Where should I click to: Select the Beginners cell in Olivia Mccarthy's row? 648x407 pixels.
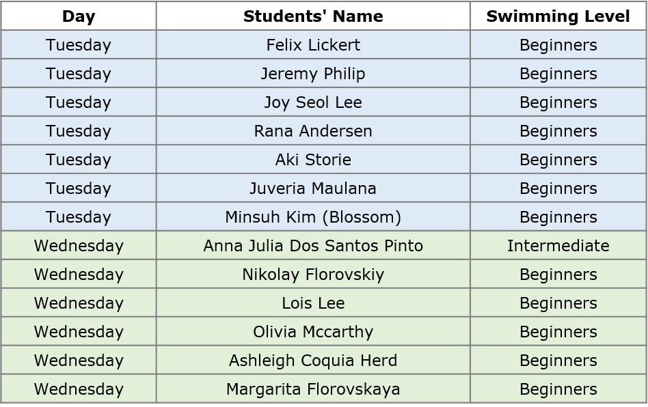[558, 332]
